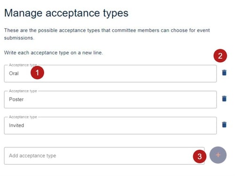Screen dimensions: 235x176
Task: Delete the Oral acceptance type
Action: pos(224,73)
